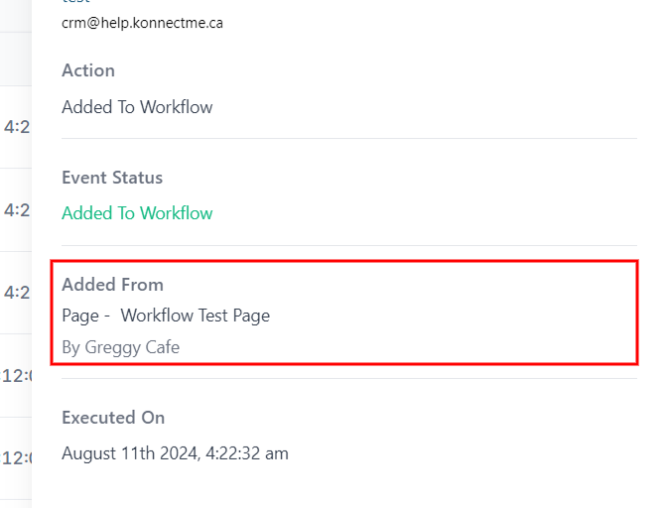Select the lowest "4:2" background list row
The height and width of the screenshot is (508, 667).
[x=16, y=293]
